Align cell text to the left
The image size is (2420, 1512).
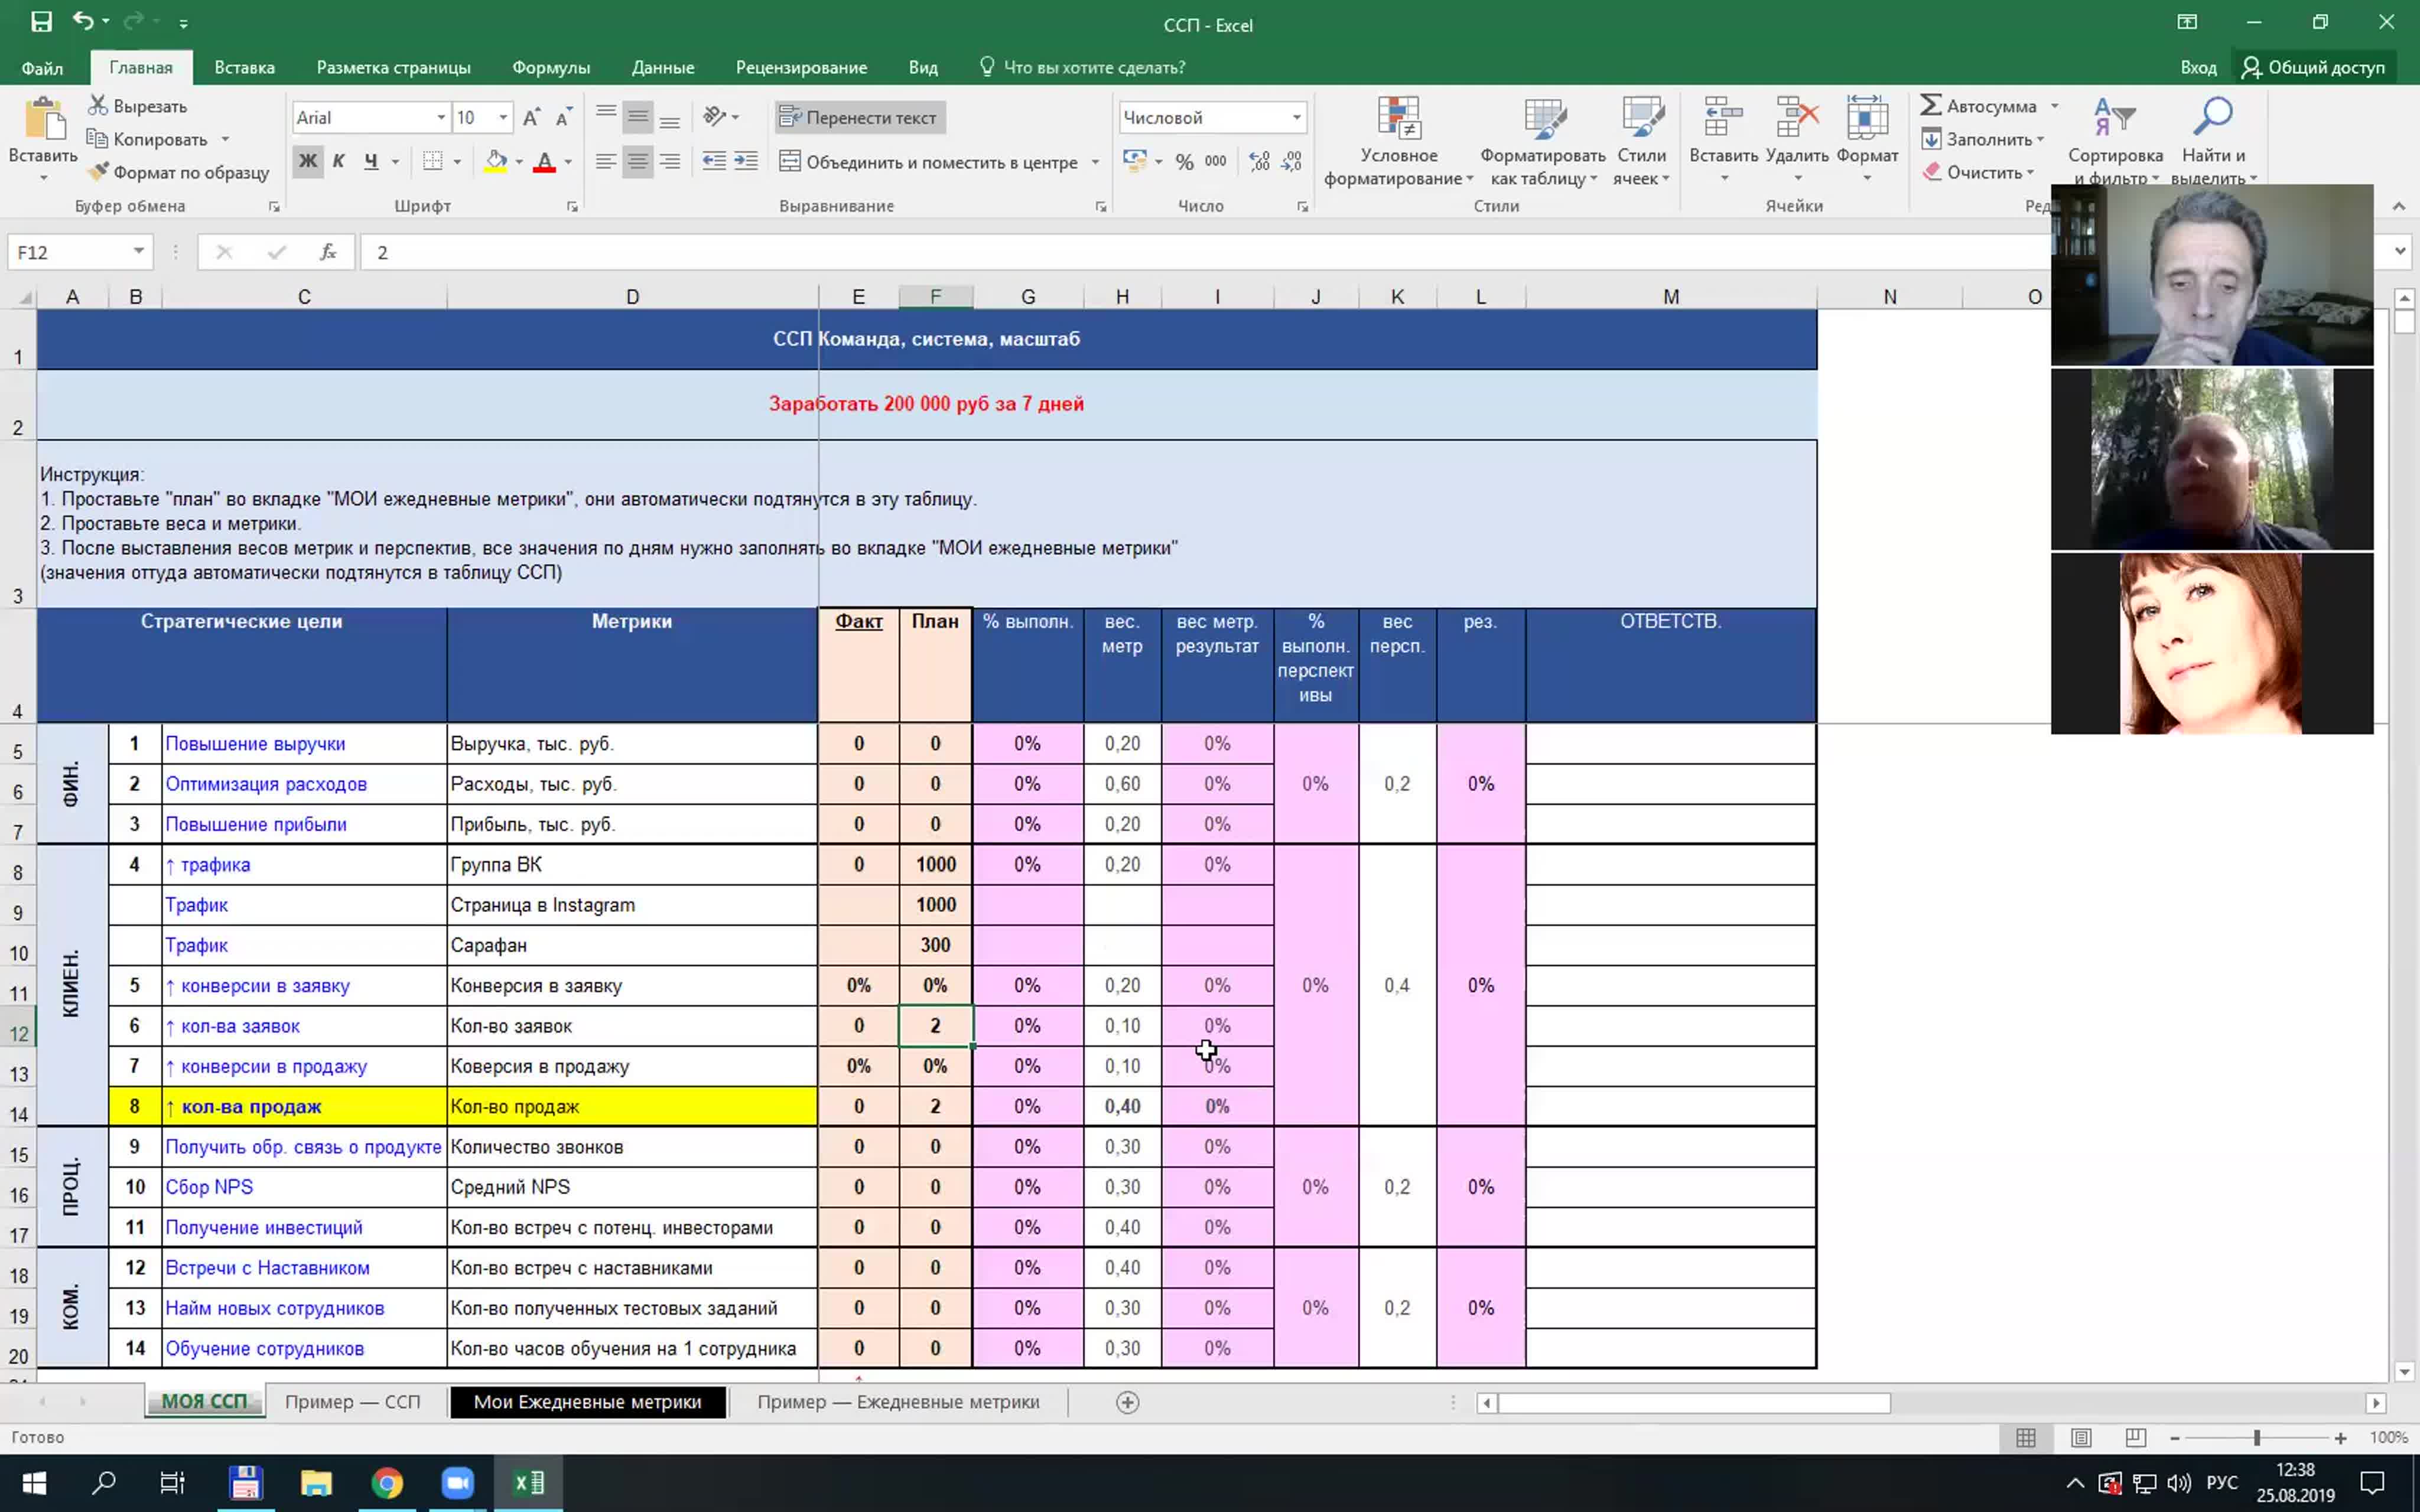pyautogui.click(x=605, y=161)
